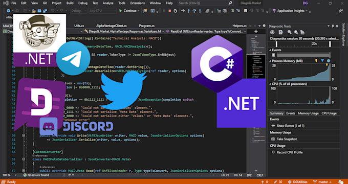This screenshot has height=184, width=348.
Task: Click Reset Zoom in Diagnostic Tools
Action: (302, 32)
